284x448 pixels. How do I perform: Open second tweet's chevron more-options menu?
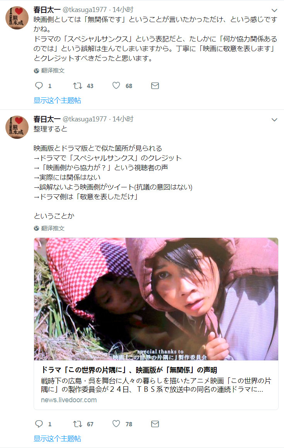[x=274, y=120]
